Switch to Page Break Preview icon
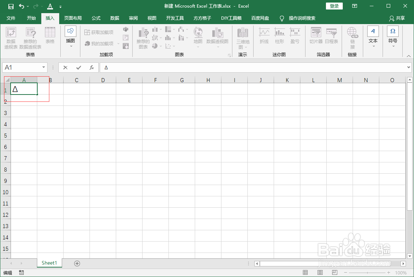 (x=335, y=273)
